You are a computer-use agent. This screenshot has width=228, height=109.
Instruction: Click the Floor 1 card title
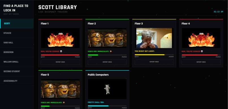coord(45,23)
